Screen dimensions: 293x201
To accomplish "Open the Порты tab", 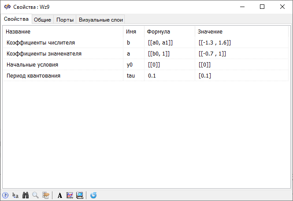I will [65, 19].
